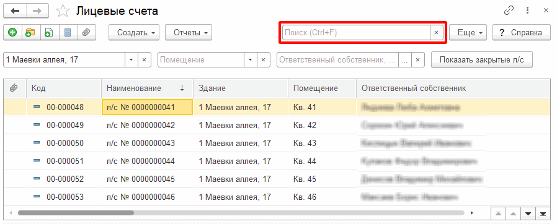Clear the building filter value
This screenshot has height=224, width=557.
coord(145,60)
